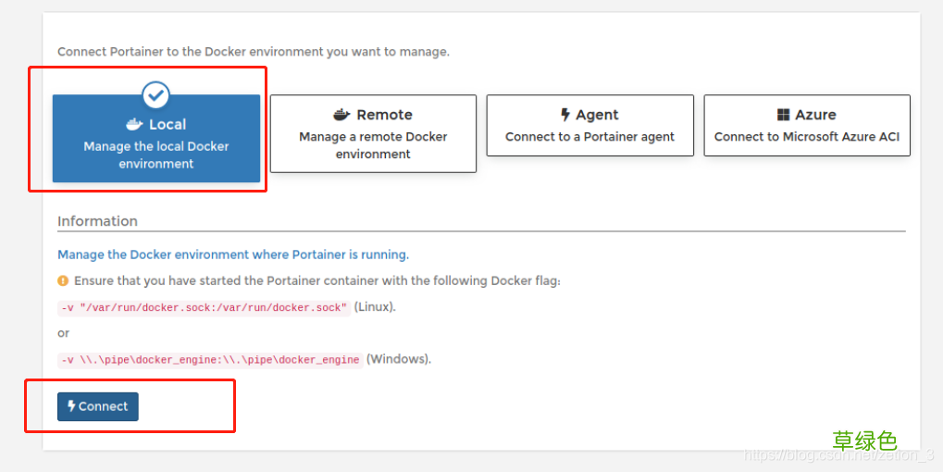943x472 pixels.
Task: Pick the Azure environment title
Action: 815,115
